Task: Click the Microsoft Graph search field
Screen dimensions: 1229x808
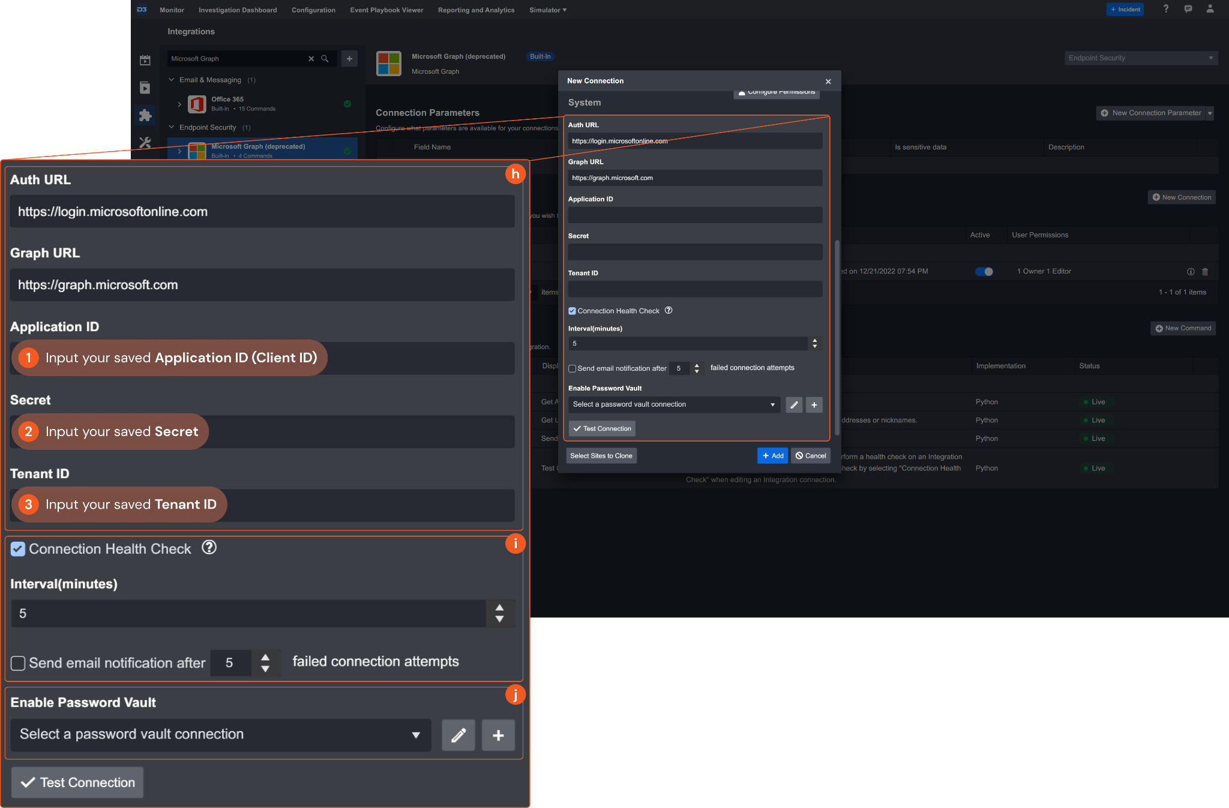Action: pos(237,59)
